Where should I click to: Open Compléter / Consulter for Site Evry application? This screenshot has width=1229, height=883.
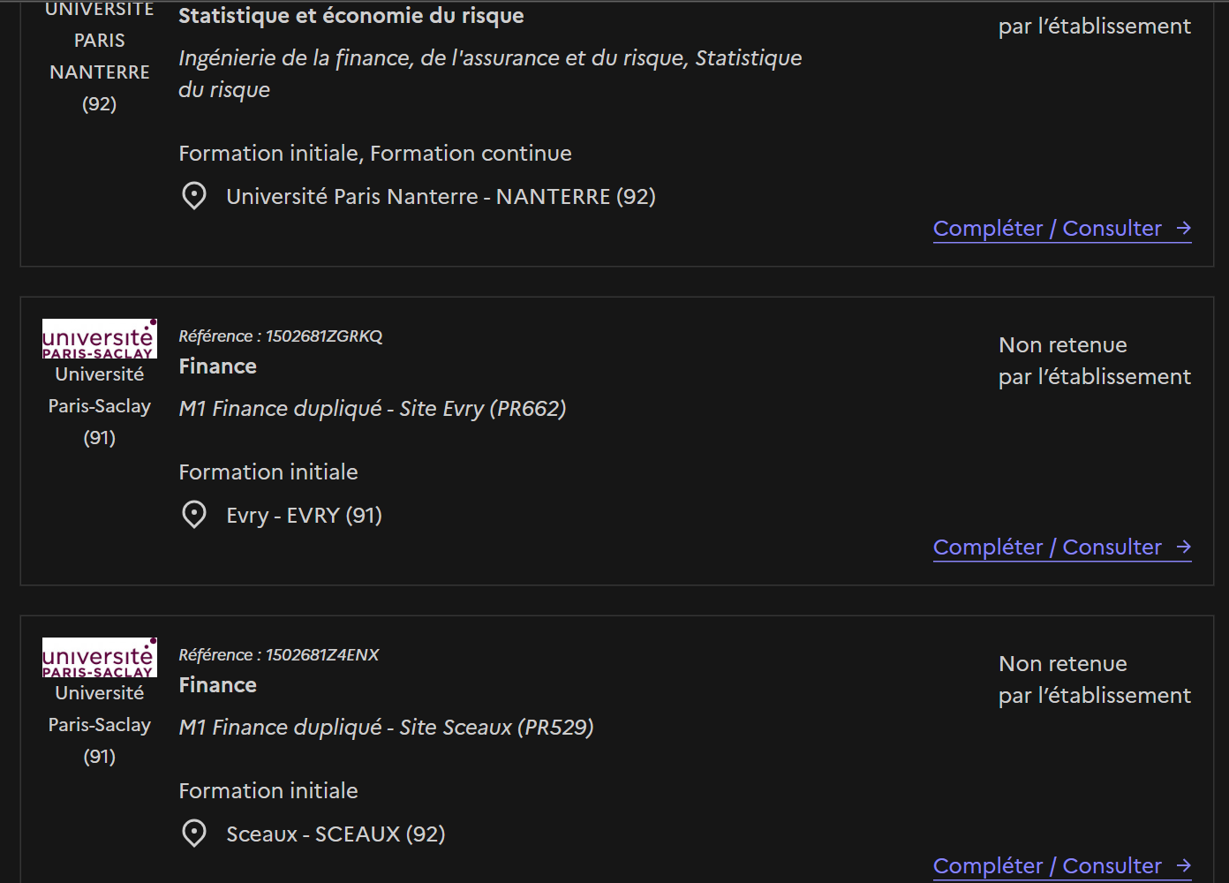coord(1062,547)
